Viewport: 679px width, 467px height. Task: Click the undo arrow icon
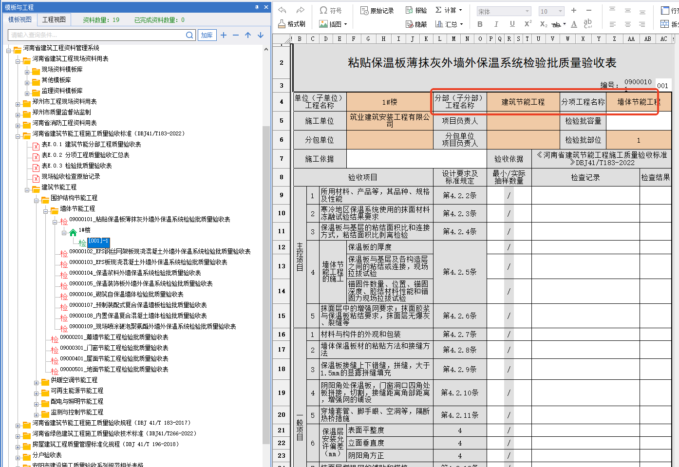tap(283, 10)
